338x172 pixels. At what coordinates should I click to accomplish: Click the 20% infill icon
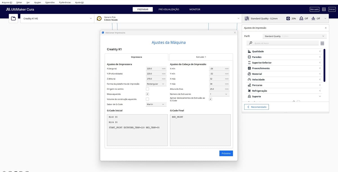(x=288, y=19)
